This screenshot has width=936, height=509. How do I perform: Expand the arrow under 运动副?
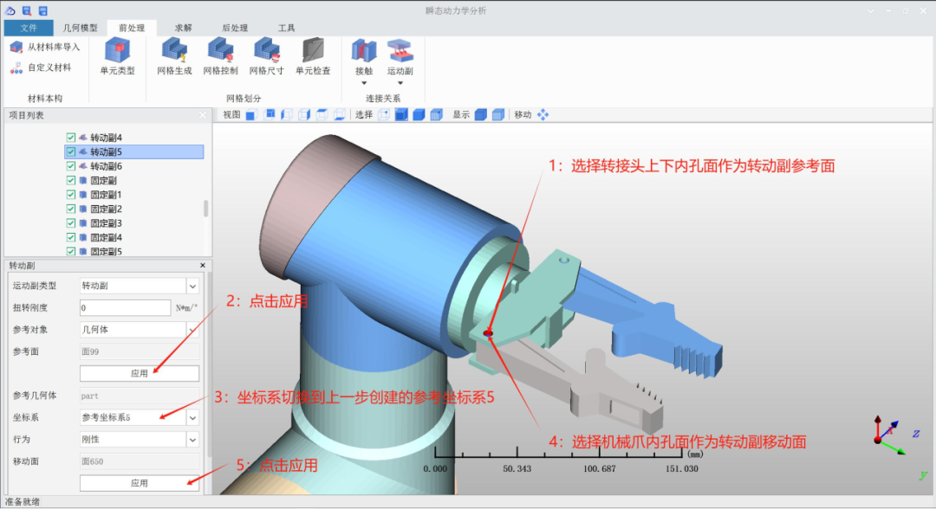(x=400, y=83)
